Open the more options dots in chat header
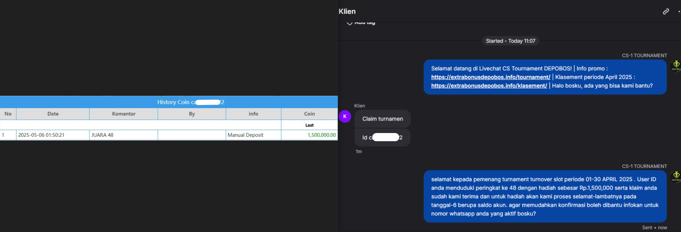The image size is (681, 232). click(679, 11)
